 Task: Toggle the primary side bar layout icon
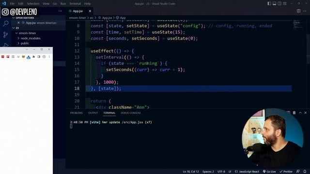tap(269, 3)
